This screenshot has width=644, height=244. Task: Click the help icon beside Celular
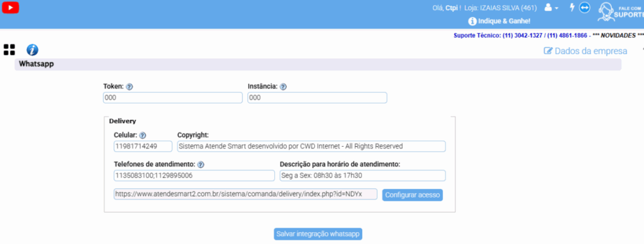click(143, 135)
